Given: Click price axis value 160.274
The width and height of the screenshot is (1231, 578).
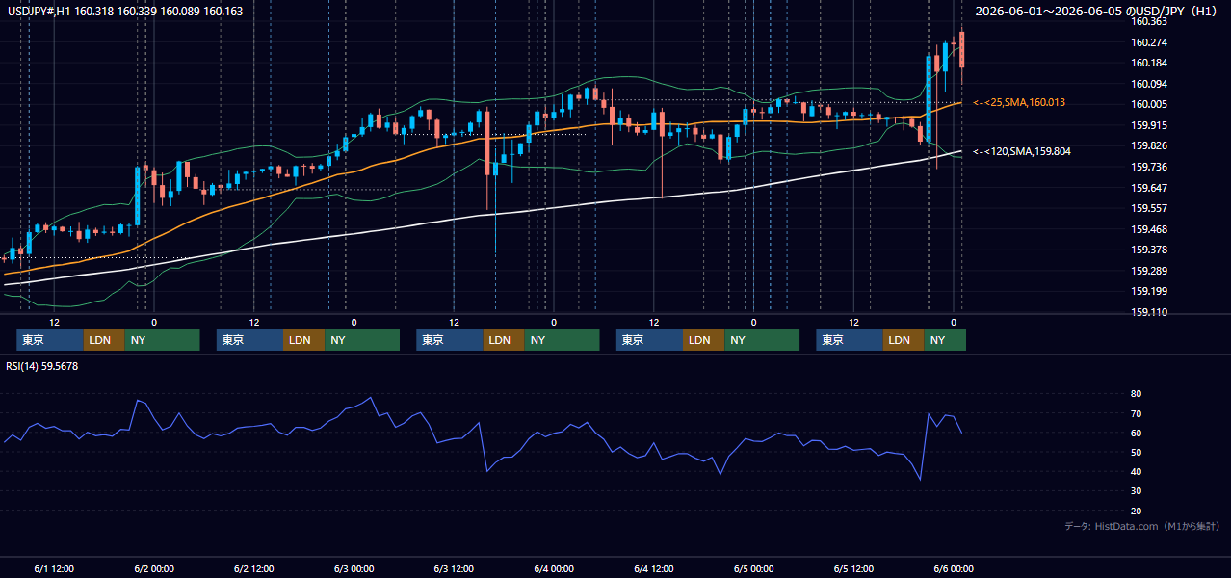Looking at the screenshot, I should pyautogui.click(x=1149, y=42).
